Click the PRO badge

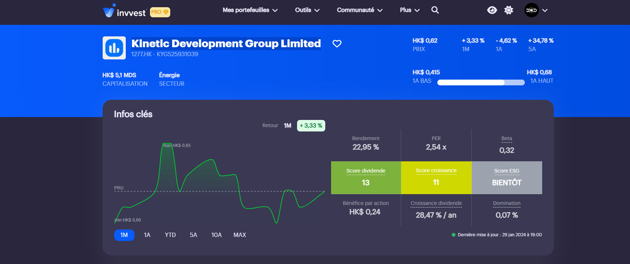pyautogui.click(x=160, y=12)
